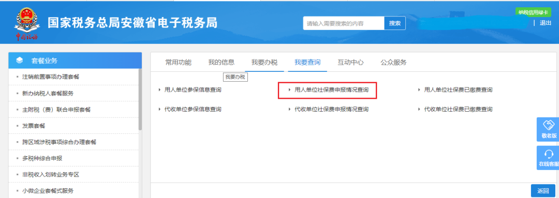Click 退出 to log out
Viewport: 559px width, 198px height.
546,23
